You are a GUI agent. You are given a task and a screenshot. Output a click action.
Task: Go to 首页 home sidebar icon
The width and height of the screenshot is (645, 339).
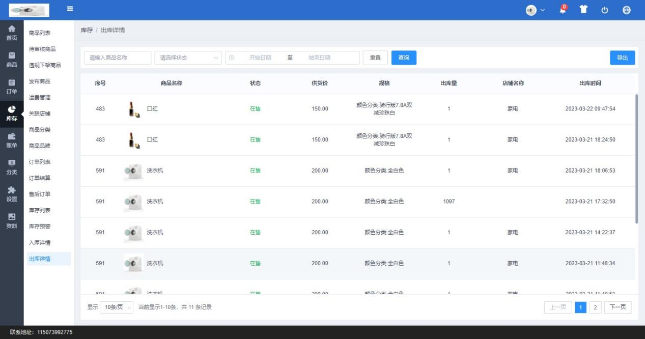11,33
